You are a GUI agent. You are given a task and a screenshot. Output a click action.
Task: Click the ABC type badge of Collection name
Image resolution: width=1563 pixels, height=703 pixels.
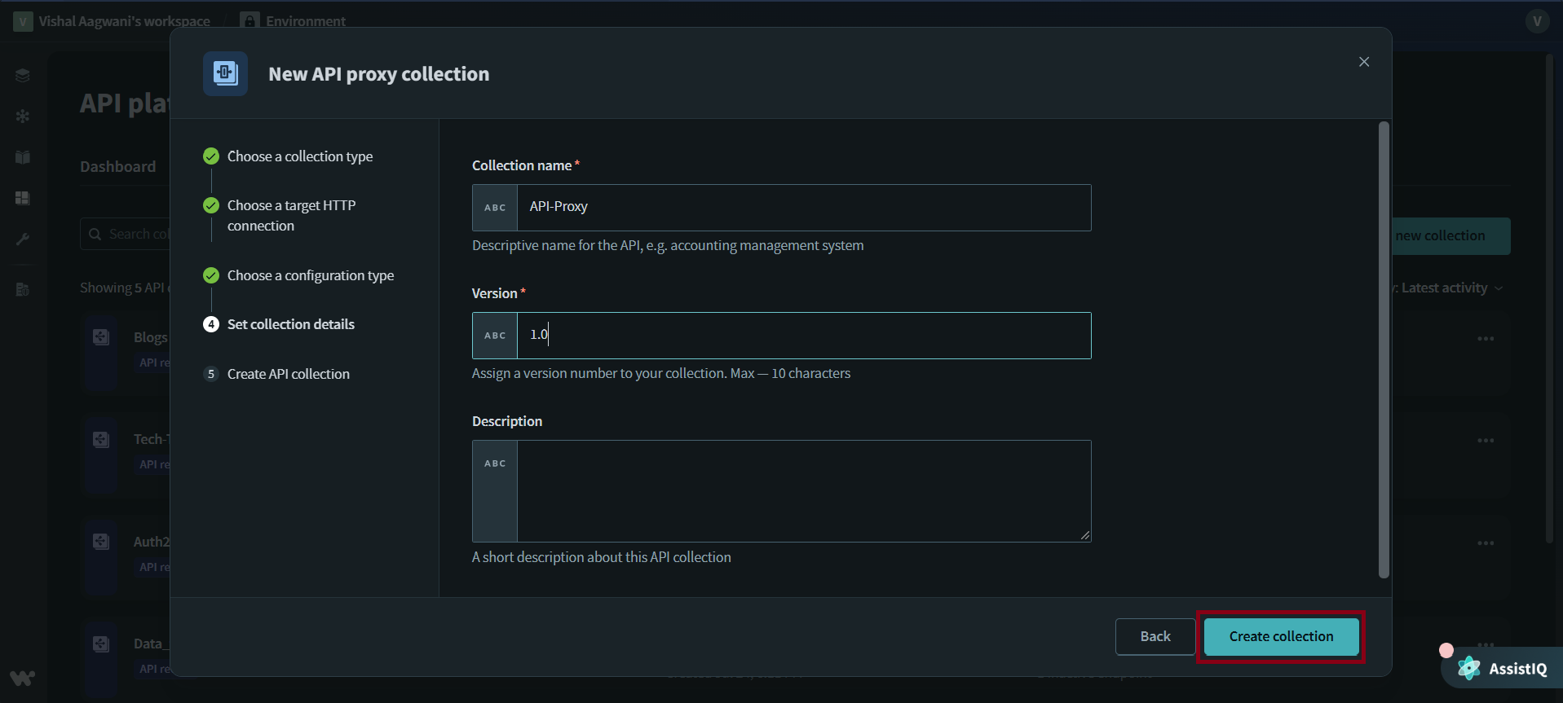(495, 208)
